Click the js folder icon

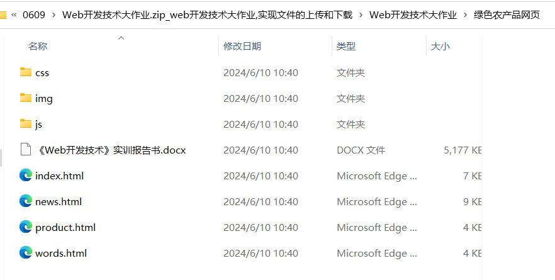point(25,124)
